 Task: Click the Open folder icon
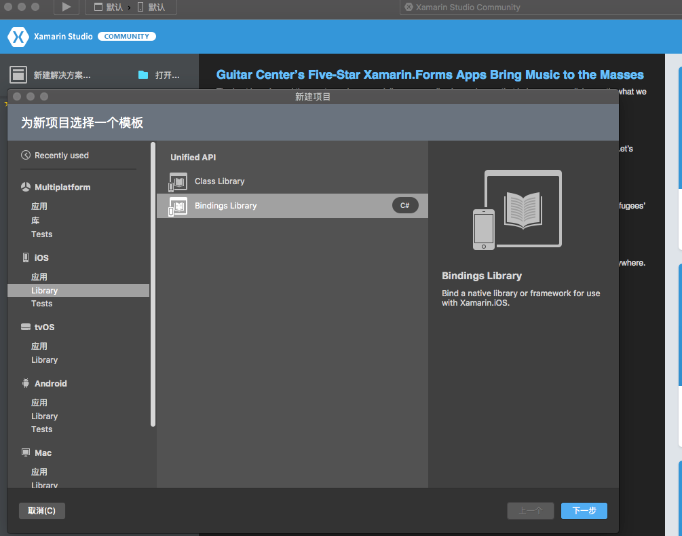pyautogui.click(x=143, y=75)
